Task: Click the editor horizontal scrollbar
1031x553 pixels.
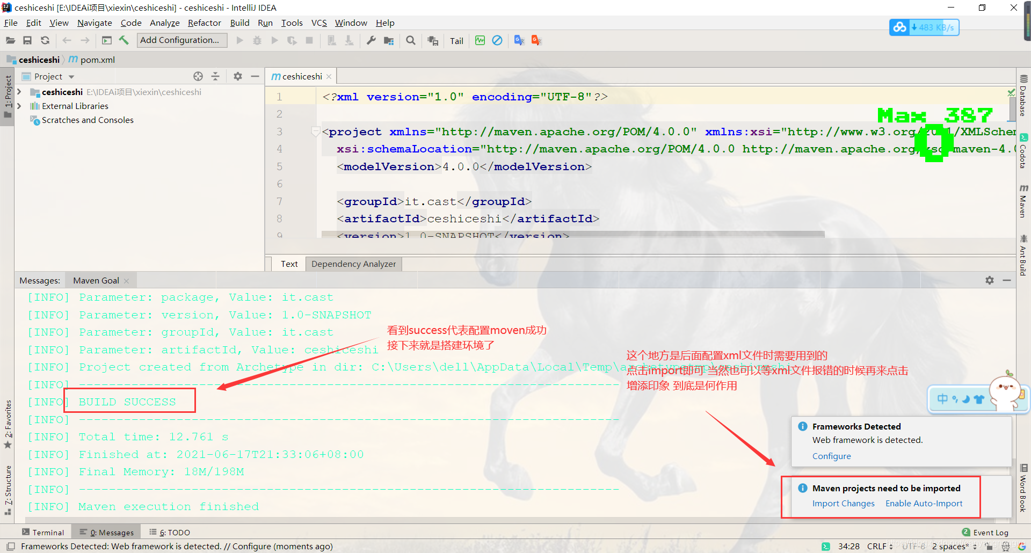Action: (572, 234)
